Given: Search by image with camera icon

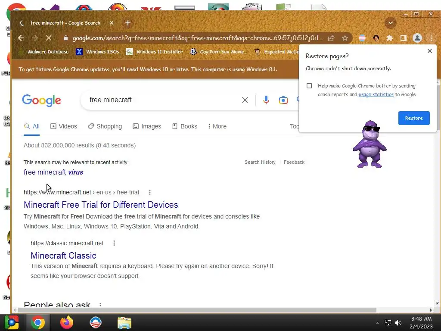Looking at the screenshot, I should 283,100.
